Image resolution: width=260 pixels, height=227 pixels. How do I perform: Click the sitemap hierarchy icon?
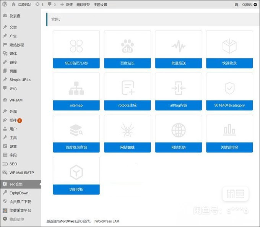76,88
